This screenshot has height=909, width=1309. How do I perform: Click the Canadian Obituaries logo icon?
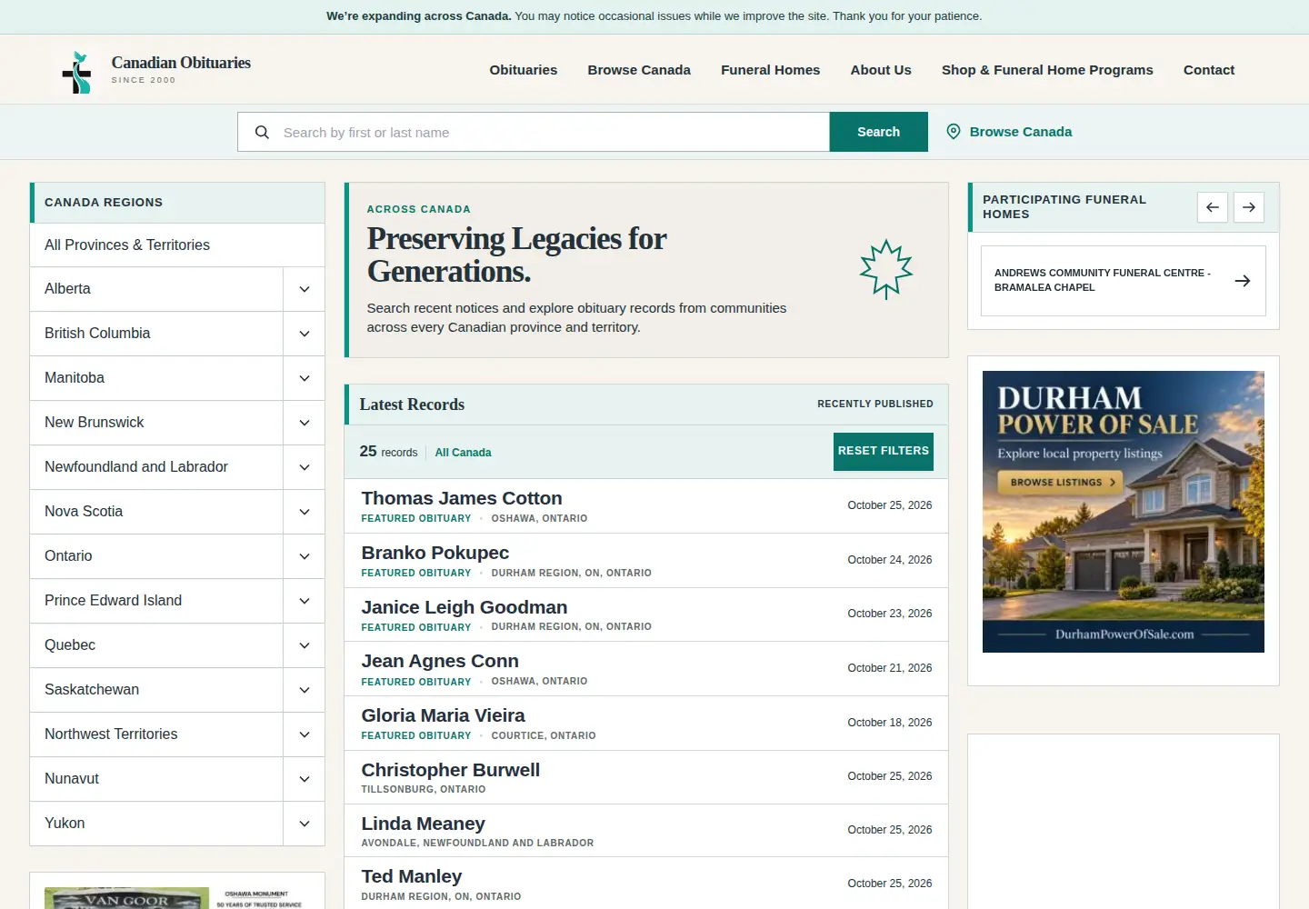[x=77, y=73]
